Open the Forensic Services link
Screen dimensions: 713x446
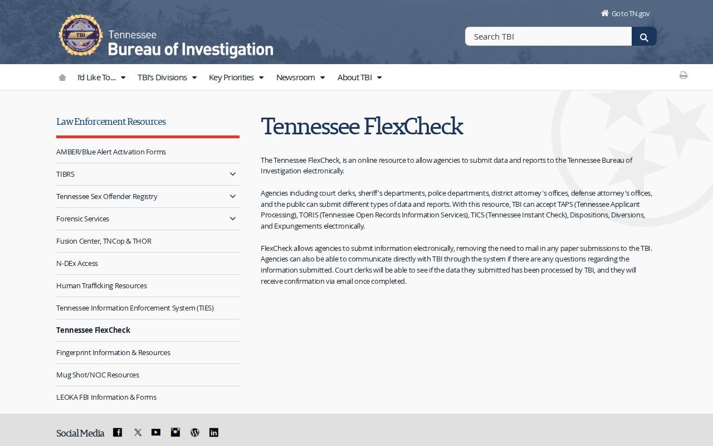(x=82, y=219)
